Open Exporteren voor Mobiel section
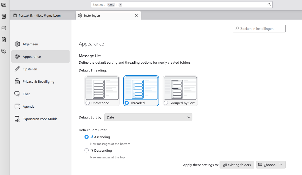 40,119
